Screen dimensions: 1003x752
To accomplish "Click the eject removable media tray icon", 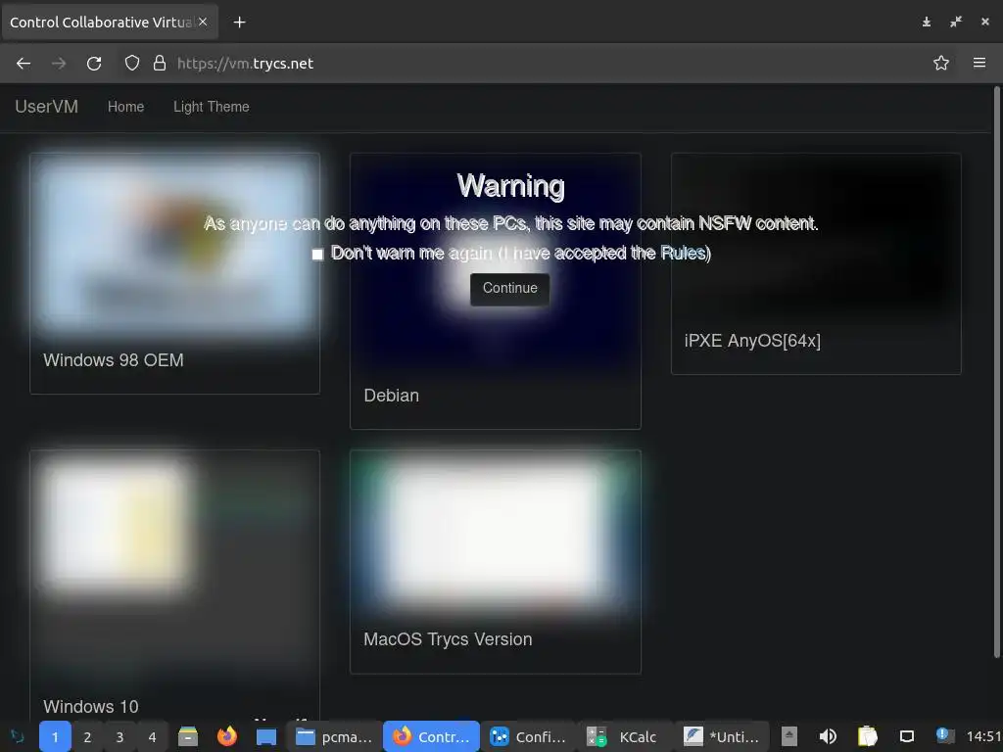I will pos(789,736).
